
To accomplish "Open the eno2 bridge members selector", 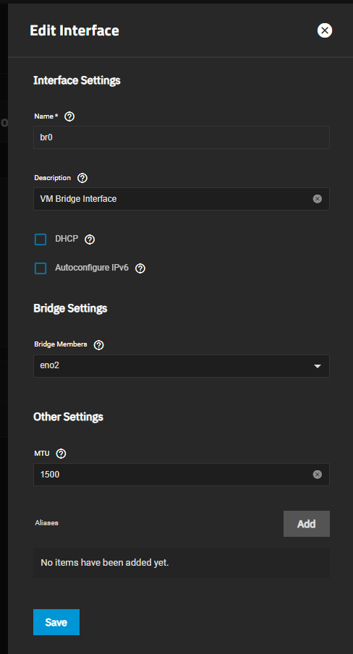I will coord(182,366).
